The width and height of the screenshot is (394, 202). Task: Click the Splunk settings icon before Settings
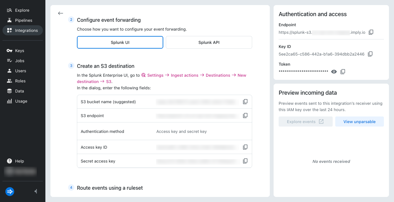[x=143, y=75]
